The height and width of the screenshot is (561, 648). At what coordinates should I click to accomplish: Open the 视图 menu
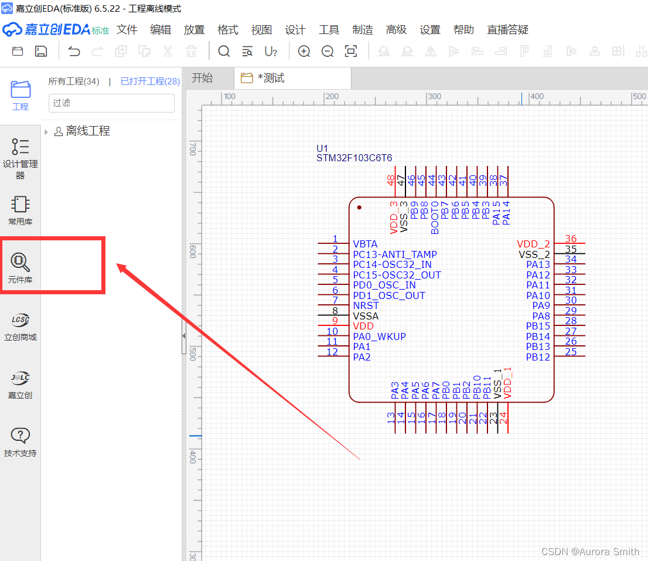pos(261,30)
